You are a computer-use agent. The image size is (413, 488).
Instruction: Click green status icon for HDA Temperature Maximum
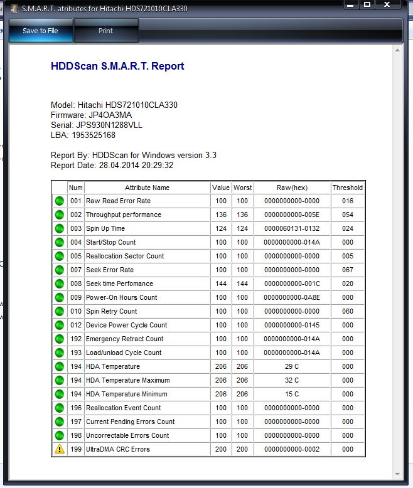pyautogui.click(x=60, y=380)
